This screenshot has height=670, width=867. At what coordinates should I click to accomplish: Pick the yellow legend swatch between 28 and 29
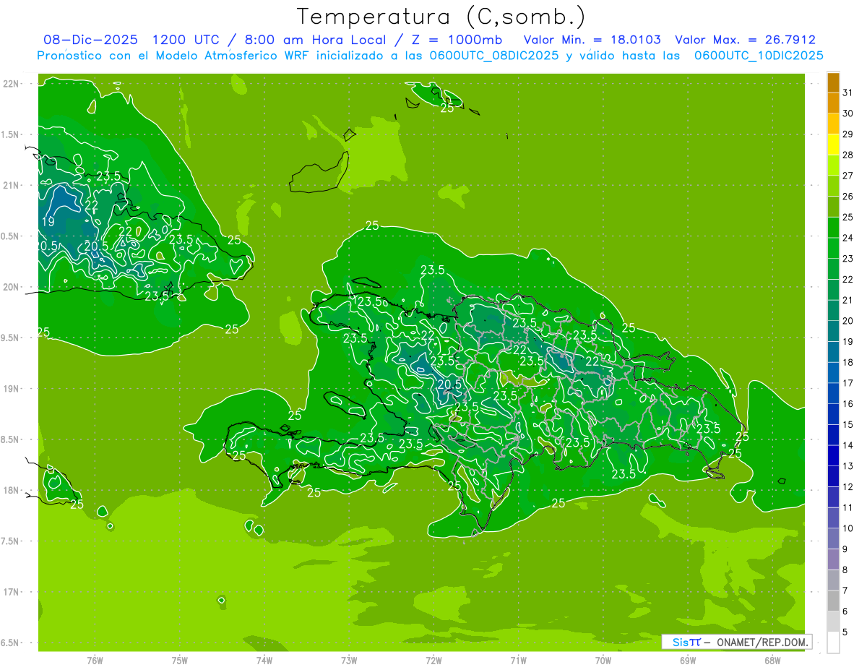click(x=833, y=145)
